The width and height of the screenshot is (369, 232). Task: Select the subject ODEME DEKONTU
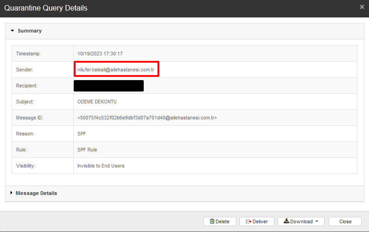(97, 102)
